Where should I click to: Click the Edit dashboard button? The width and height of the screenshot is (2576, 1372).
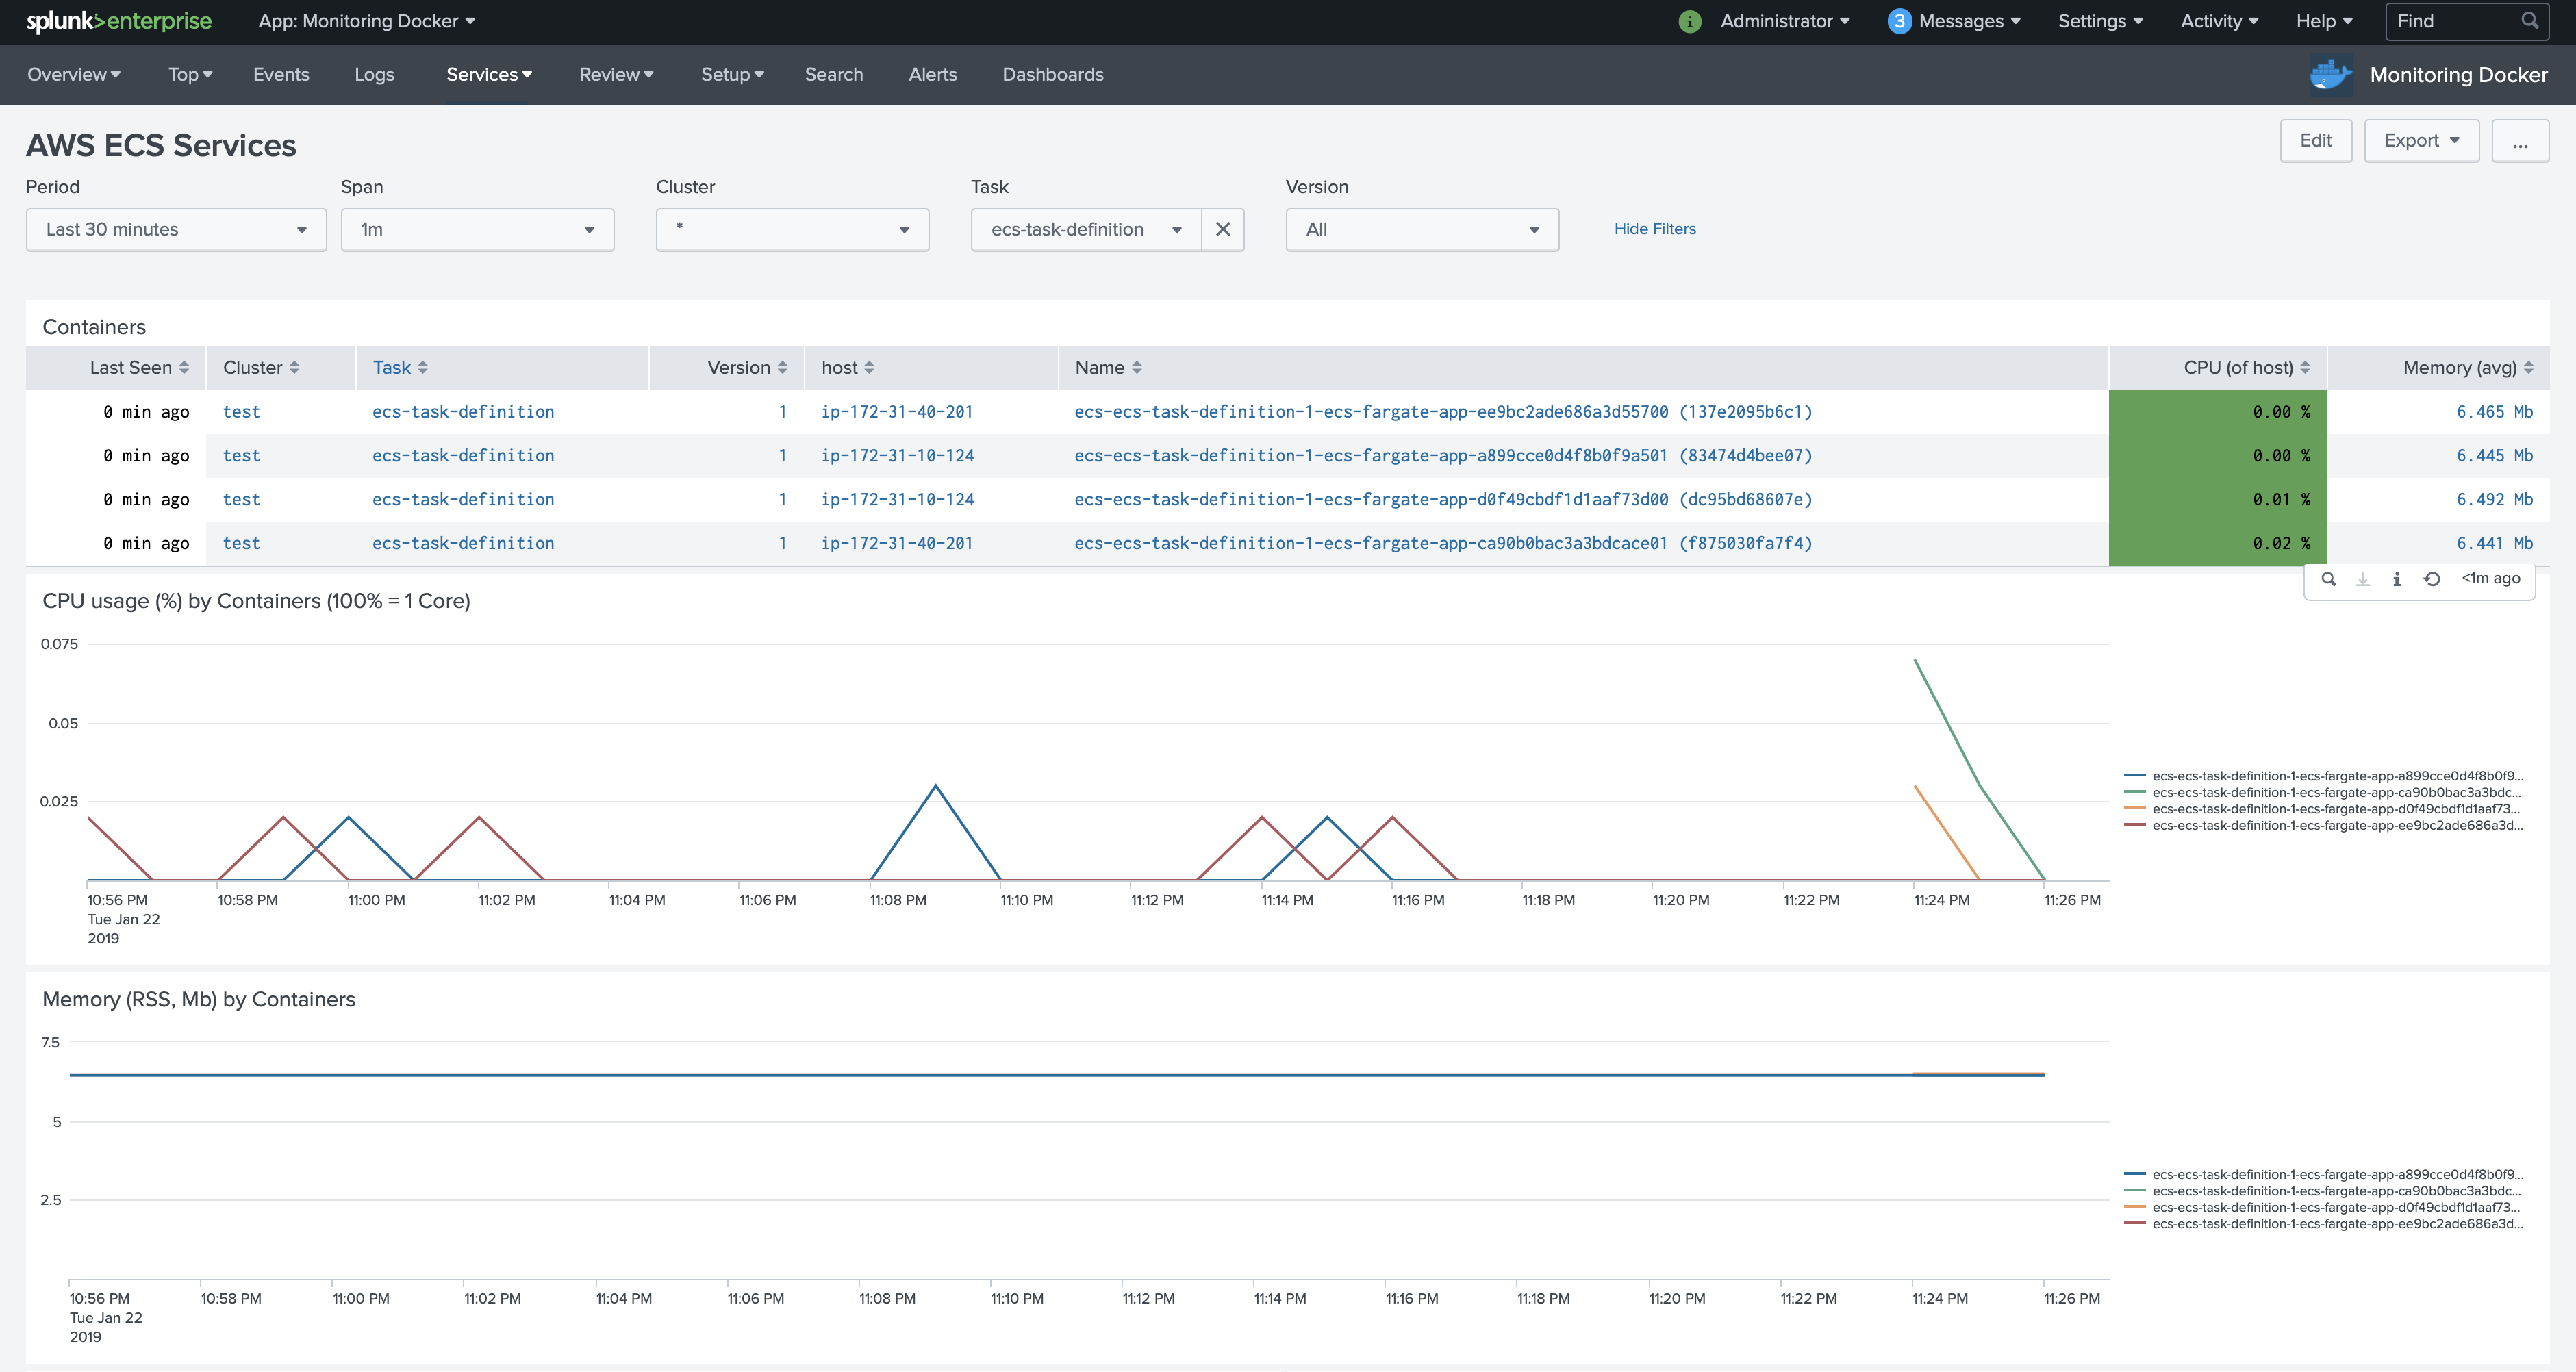point(2315,141)
